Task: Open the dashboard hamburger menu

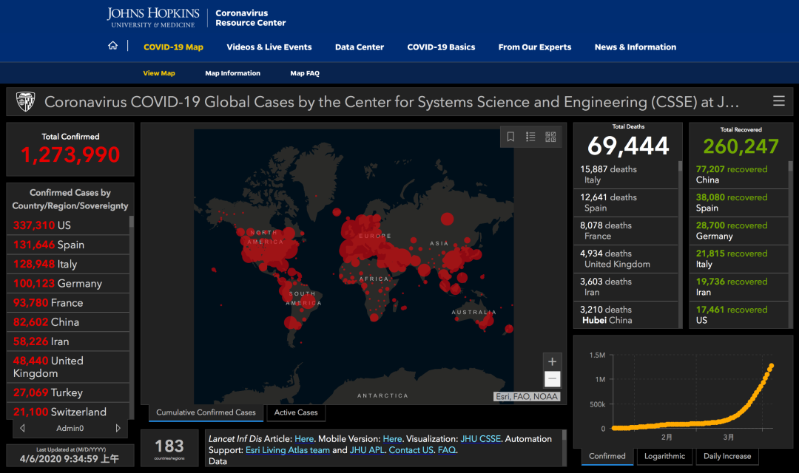Action: (x=778, y=101)
